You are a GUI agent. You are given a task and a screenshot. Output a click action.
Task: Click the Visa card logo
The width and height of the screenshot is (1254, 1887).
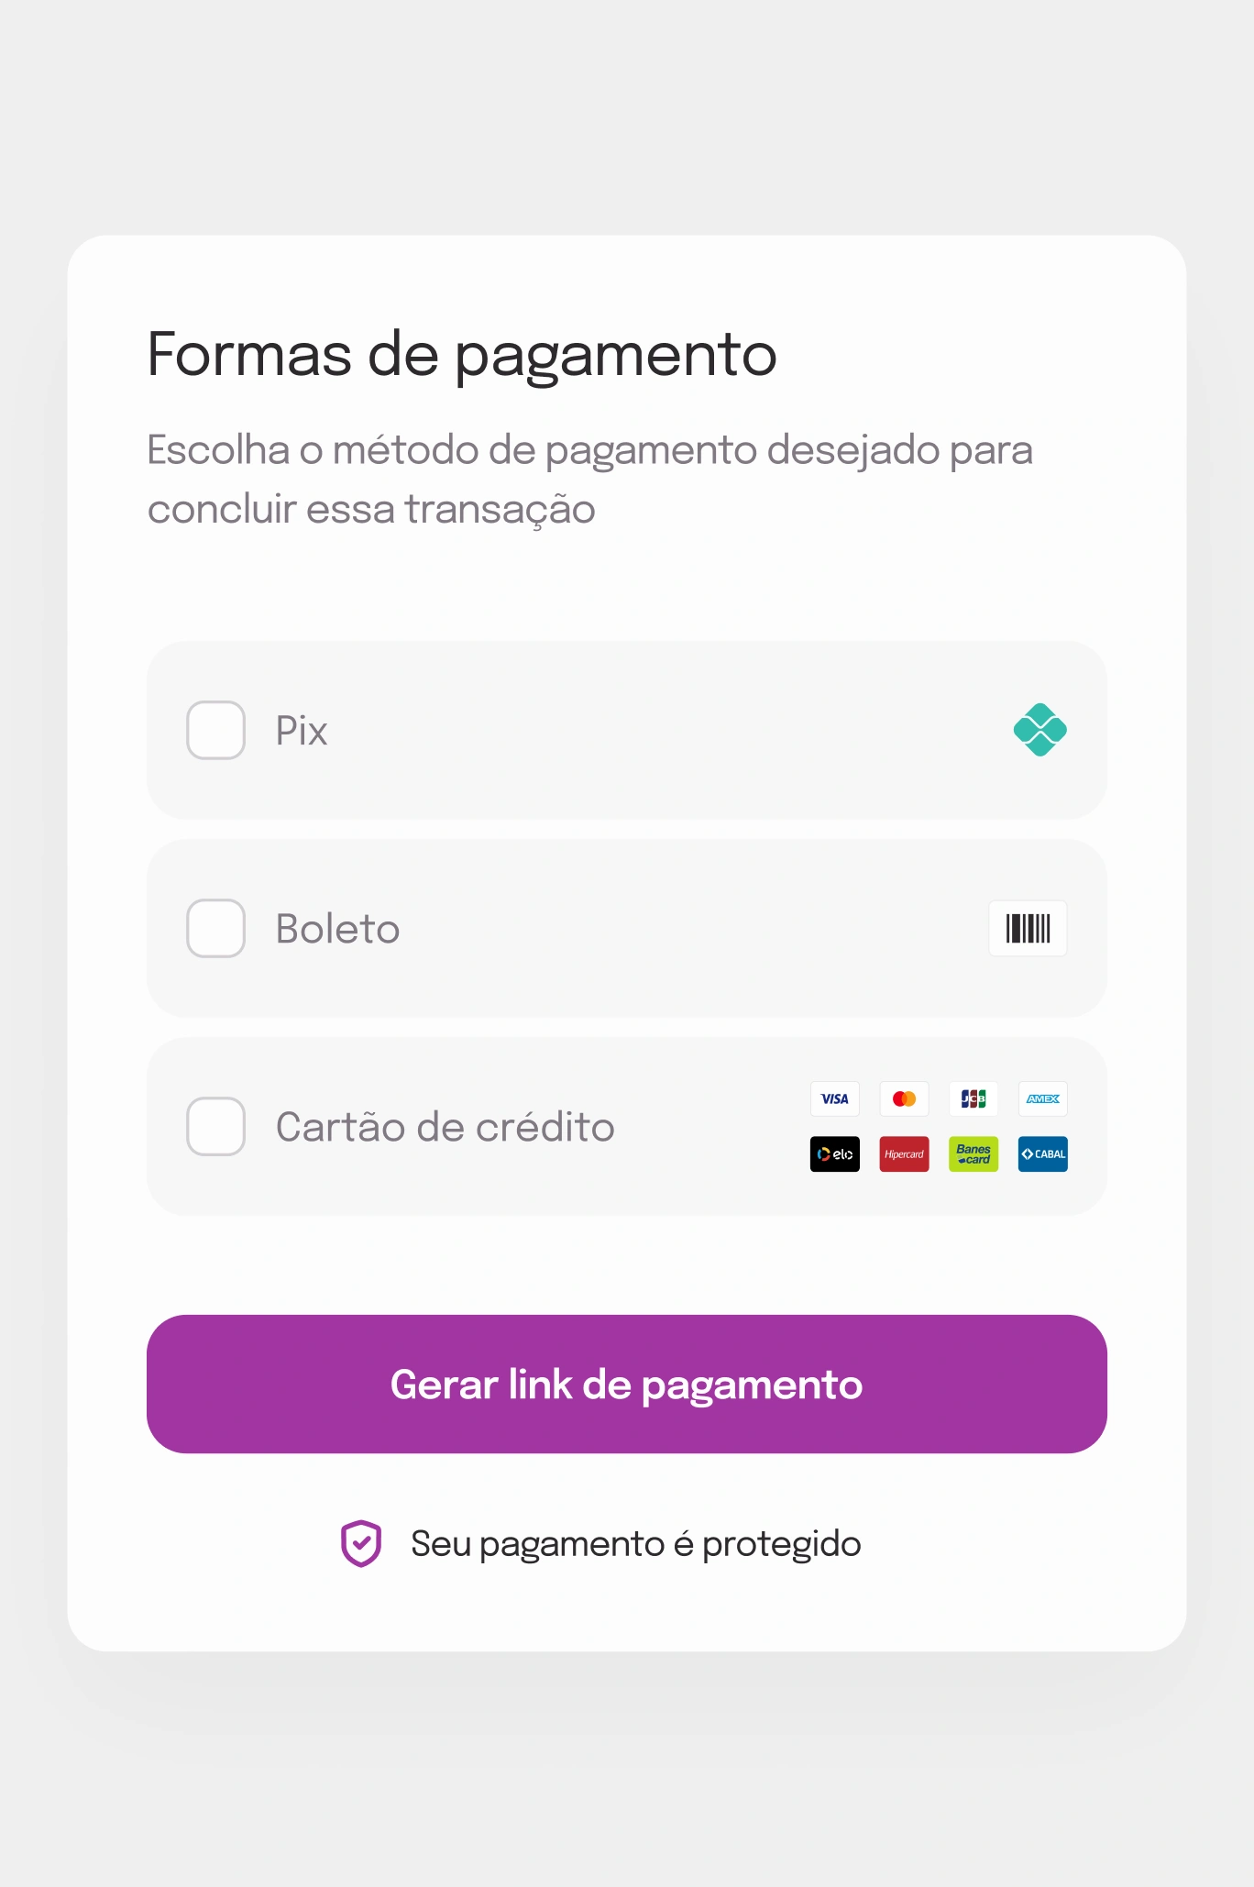pyautogui.click(x=835, y=1098)
